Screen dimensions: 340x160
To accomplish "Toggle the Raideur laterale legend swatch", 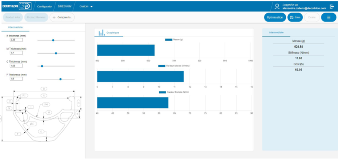I will [x=162, y=66].
